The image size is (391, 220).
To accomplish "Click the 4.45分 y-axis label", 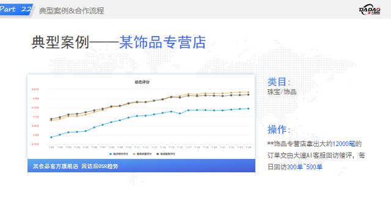I will click(35, 126).
